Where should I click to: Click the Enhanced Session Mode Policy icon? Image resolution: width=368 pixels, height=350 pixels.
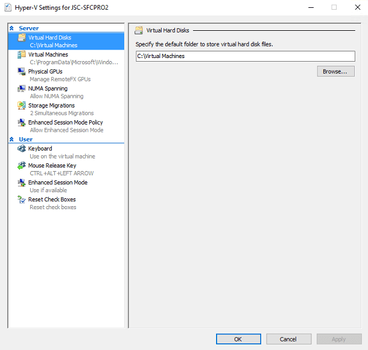22,122
